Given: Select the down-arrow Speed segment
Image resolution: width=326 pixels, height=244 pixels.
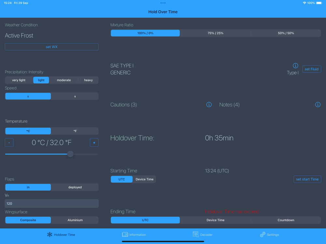Looking at the screenshot, I should coord(28,96).
